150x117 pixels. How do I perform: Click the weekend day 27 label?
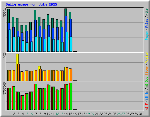[x=123, y=114]
